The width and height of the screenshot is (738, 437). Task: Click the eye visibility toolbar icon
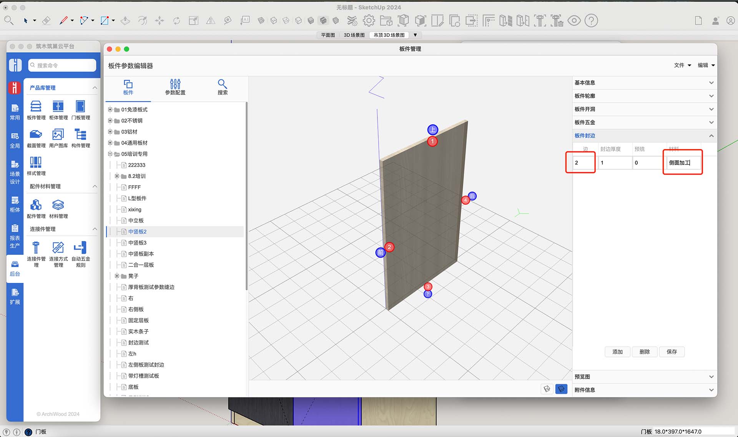574,20
